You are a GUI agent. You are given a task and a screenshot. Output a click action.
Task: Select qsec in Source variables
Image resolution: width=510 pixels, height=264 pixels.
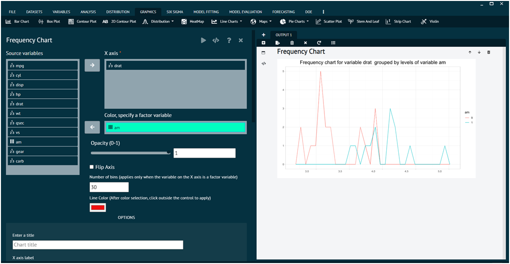(x=43, y=123)
